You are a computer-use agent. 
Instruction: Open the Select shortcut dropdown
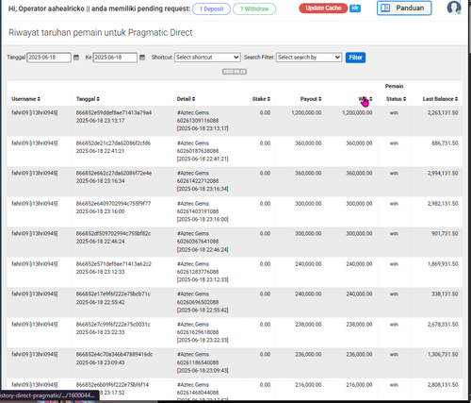click(x=207, y=58)
